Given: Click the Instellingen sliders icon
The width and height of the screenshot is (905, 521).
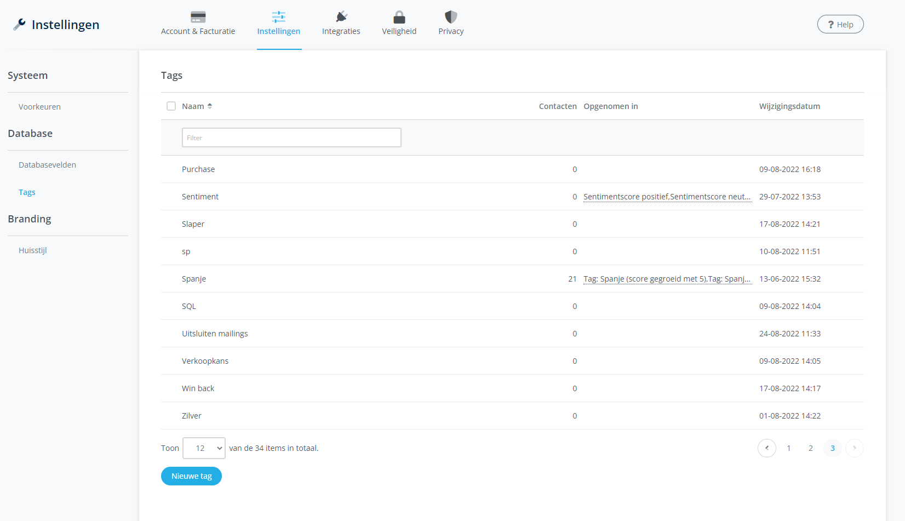Looking at the screenshot, I should click(278, 17).
